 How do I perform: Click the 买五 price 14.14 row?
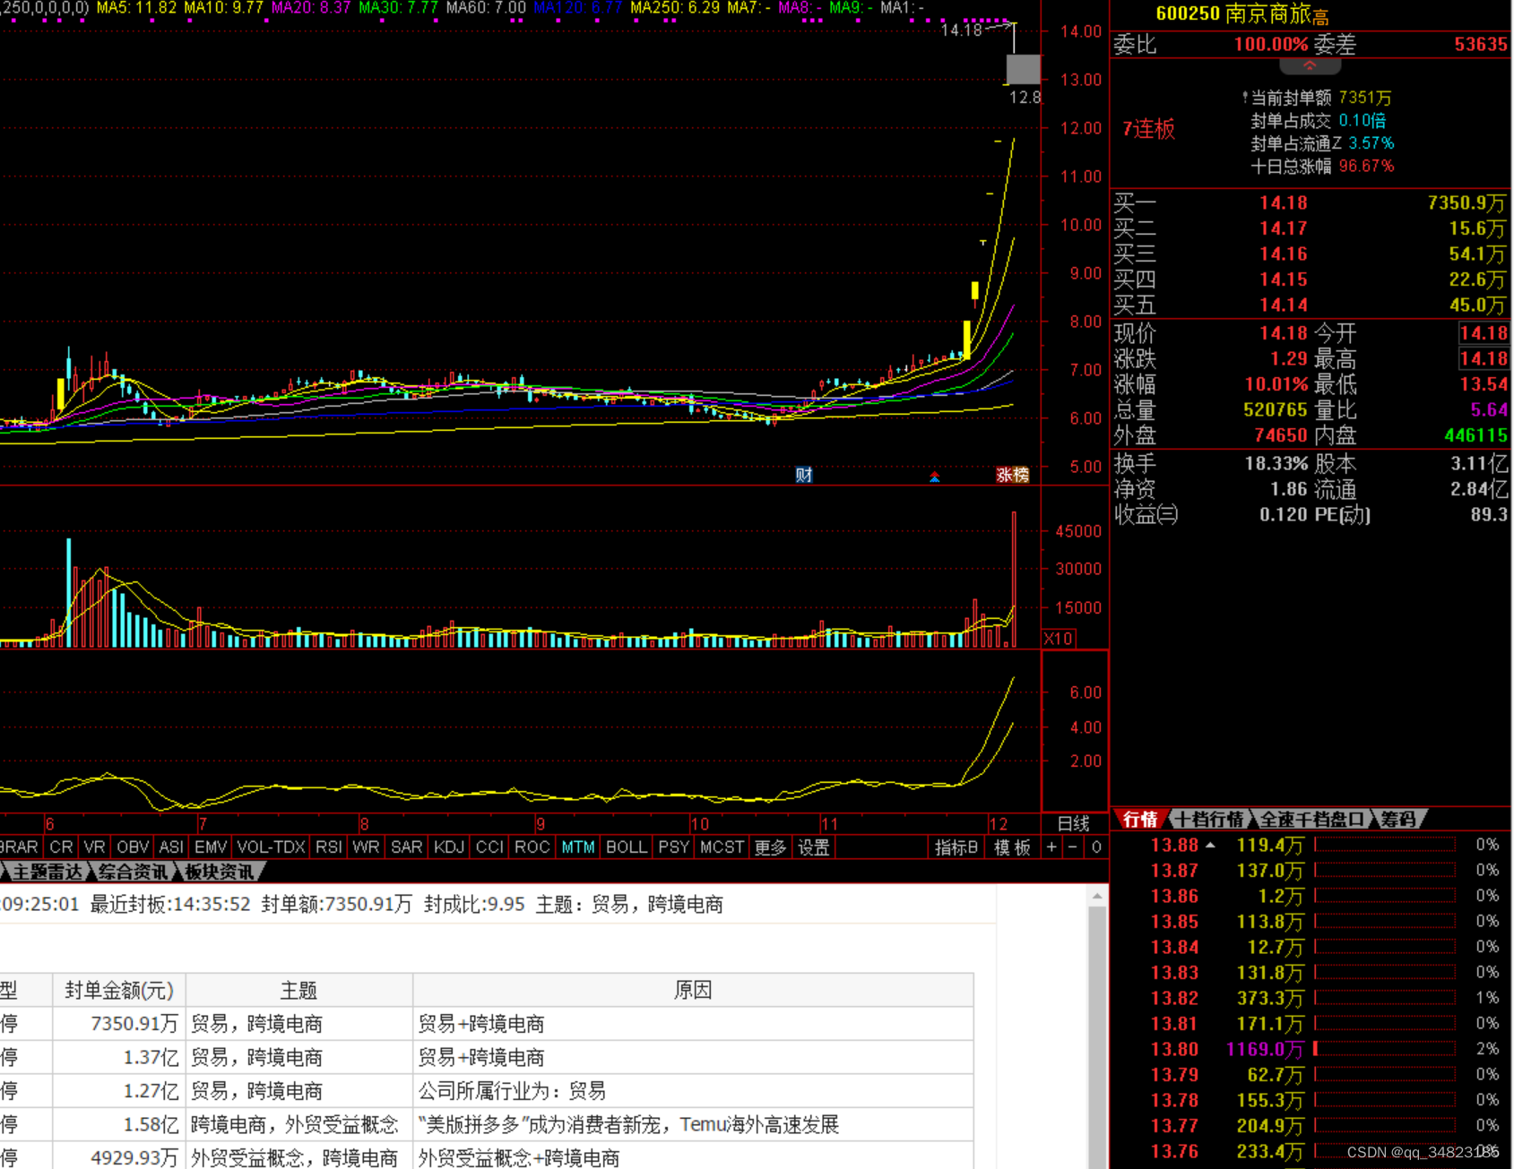1310,305
